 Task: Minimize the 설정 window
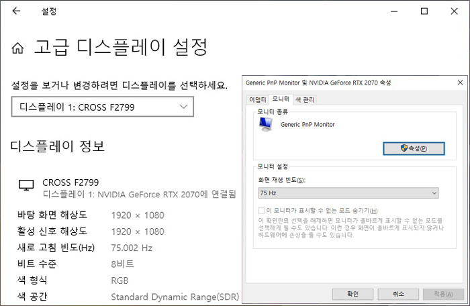pos(393,11)
